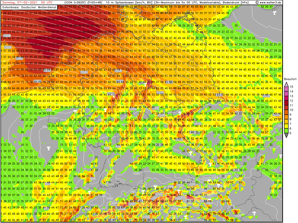
Task: Click the 996 isobar pressure label
Action: click(x=48, y=110)
